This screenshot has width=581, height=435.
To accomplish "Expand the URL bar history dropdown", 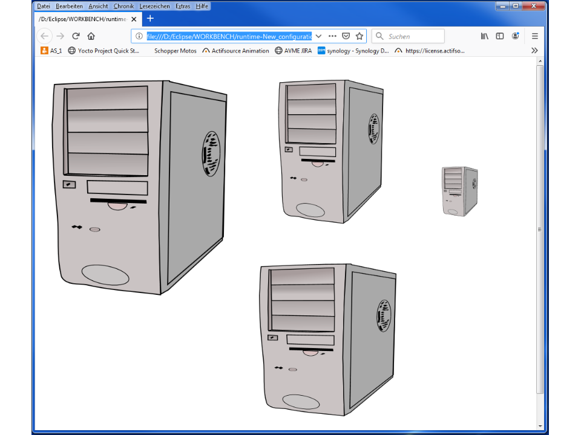I will (319, 36).
